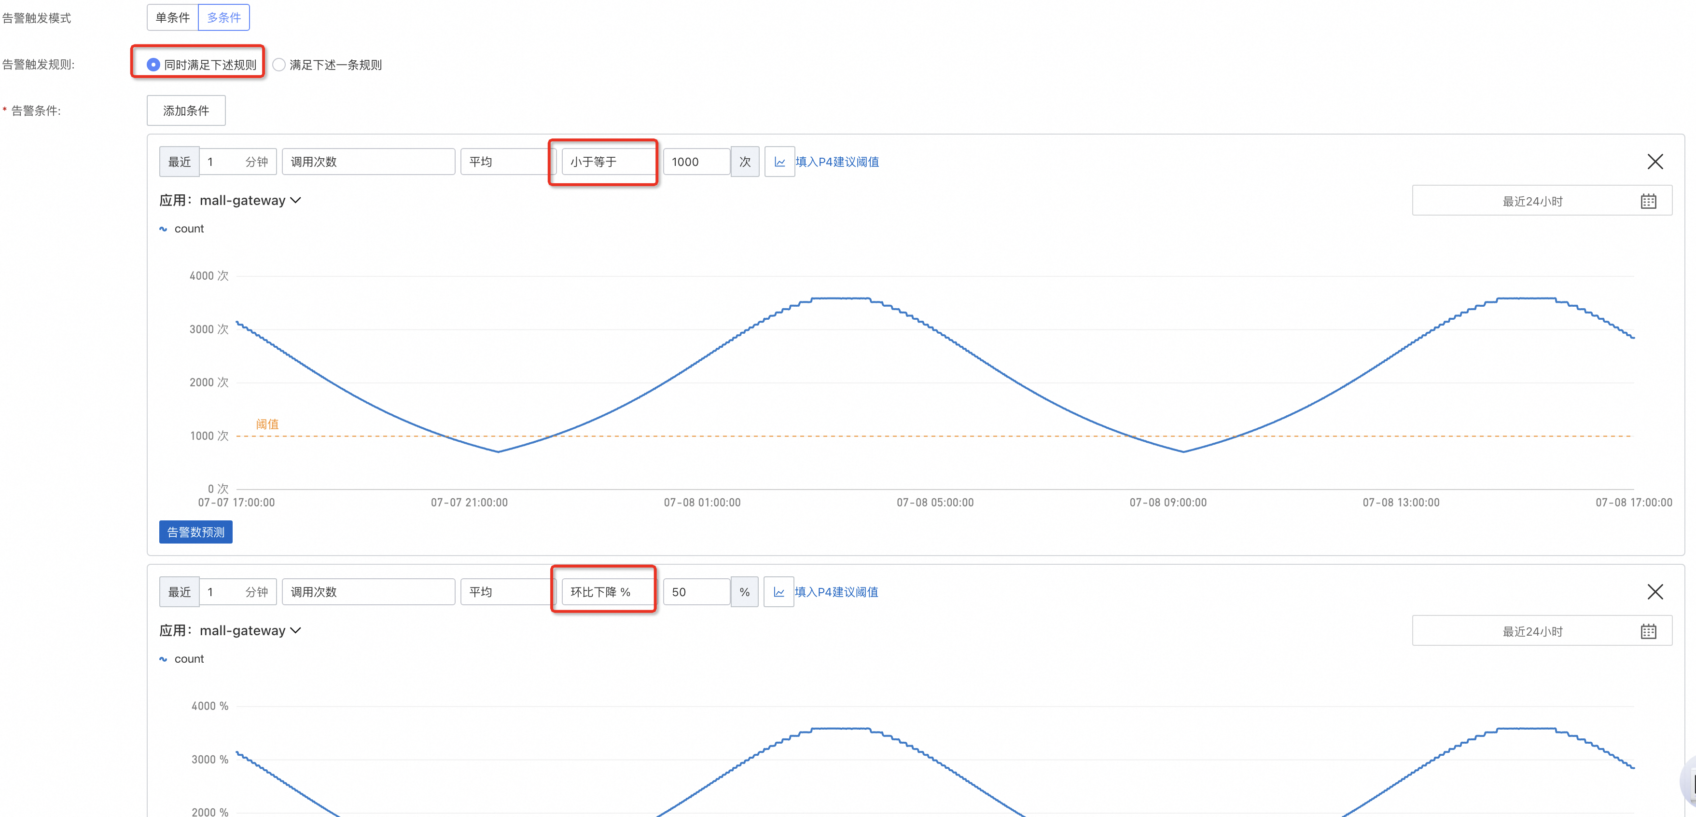Click 最近 label in second condition
Screen dimensions: 1696x817
click(x=179, y=592)
